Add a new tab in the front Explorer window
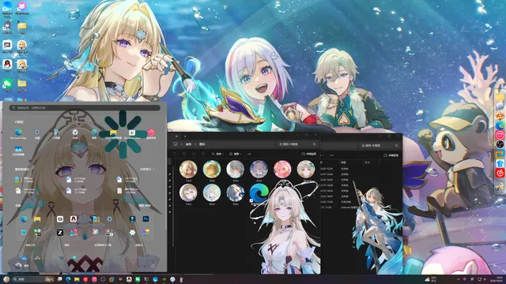506x284 pixels. point(185,136)
